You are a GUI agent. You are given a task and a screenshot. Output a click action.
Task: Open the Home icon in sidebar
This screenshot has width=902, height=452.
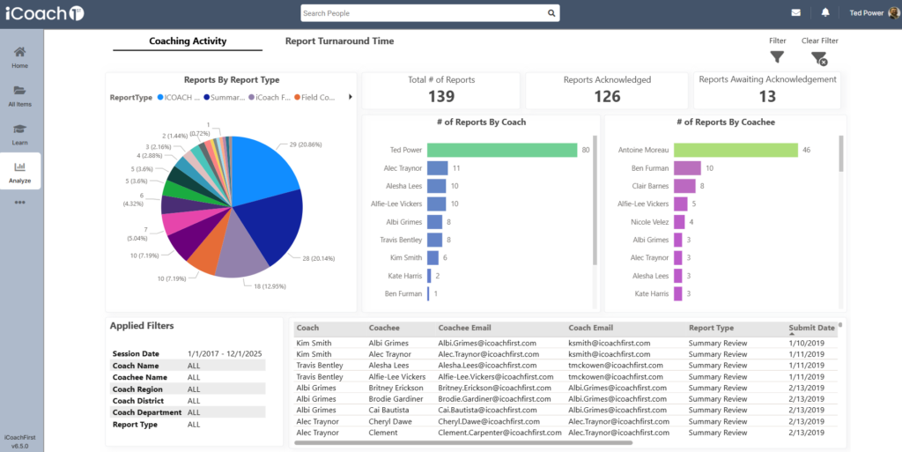(19, 52)
